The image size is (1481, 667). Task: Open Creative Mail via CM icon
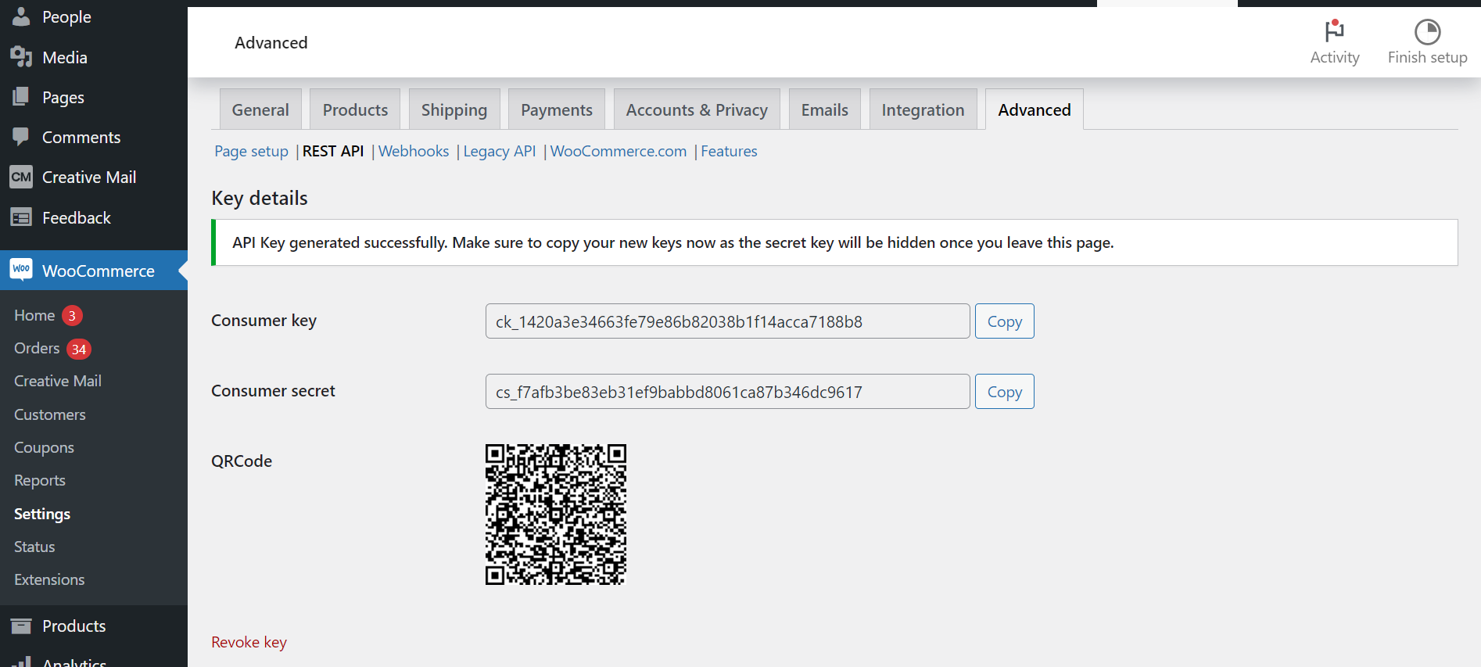21,177
